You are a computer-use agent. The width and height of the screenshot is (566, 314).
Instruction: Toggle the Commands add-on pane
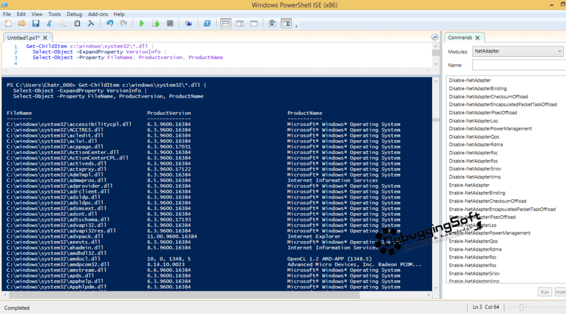click(286, 23)
